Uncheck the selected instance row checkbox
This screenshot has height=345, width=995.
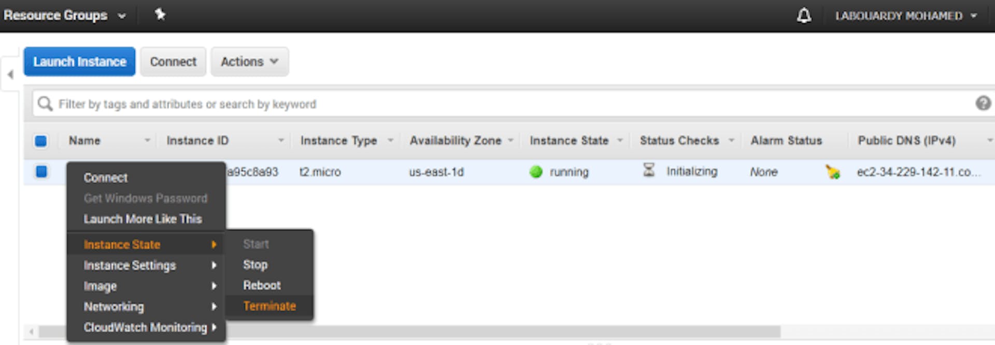point(41,171)
